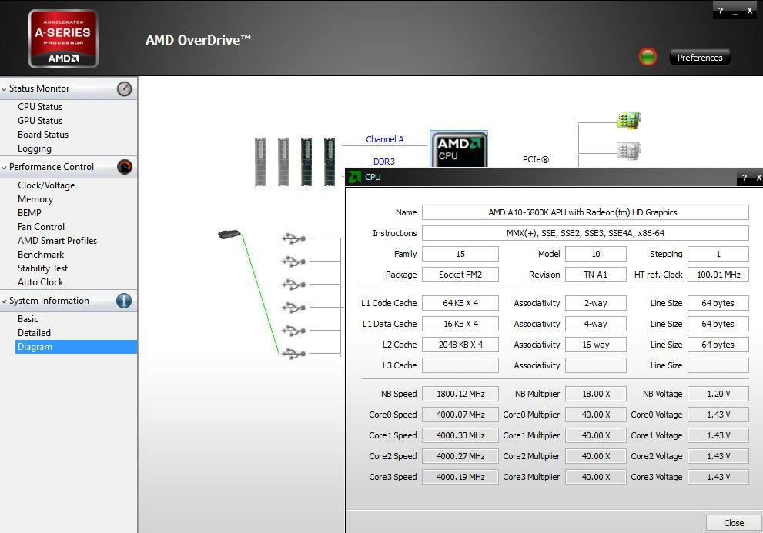Click the green PCIe card icon
The height and width of the screenshot is (533, 763).
coord(628,120)
